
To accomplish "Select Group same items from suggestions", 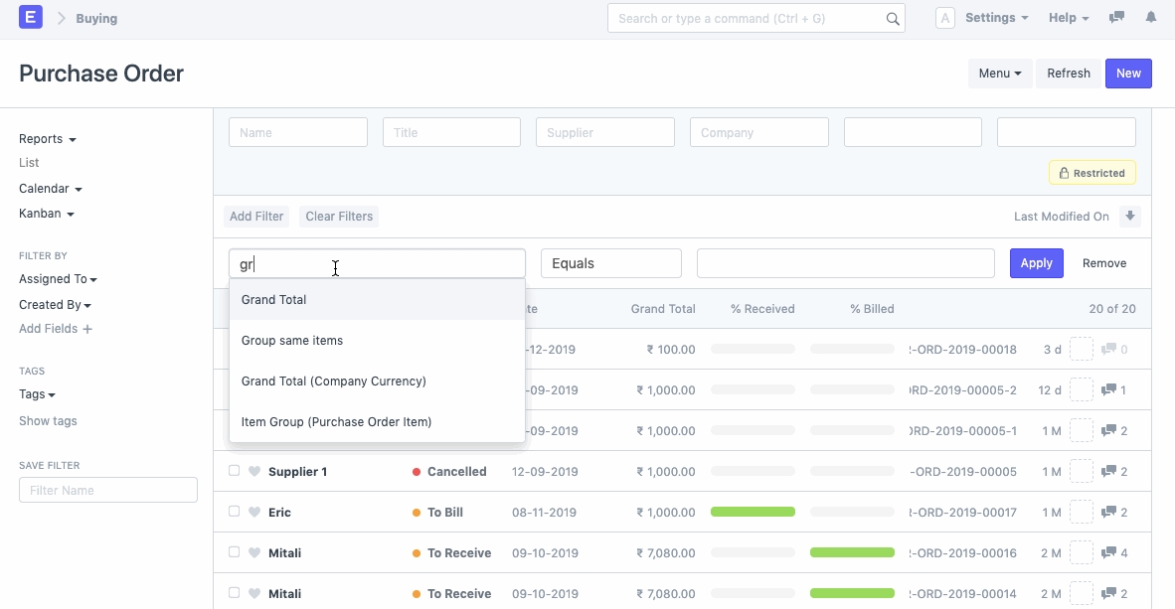I will click(292, 341).
